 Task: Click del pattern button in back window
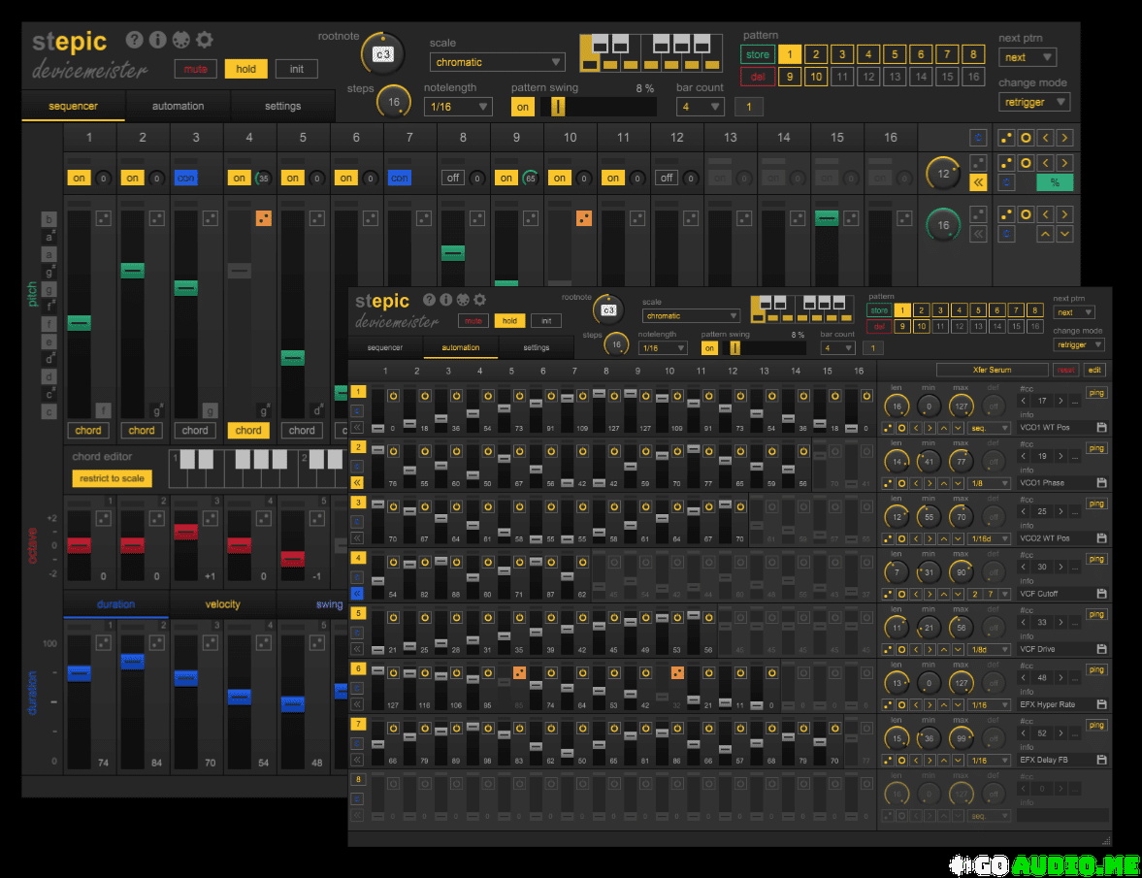tap(758, 78)
